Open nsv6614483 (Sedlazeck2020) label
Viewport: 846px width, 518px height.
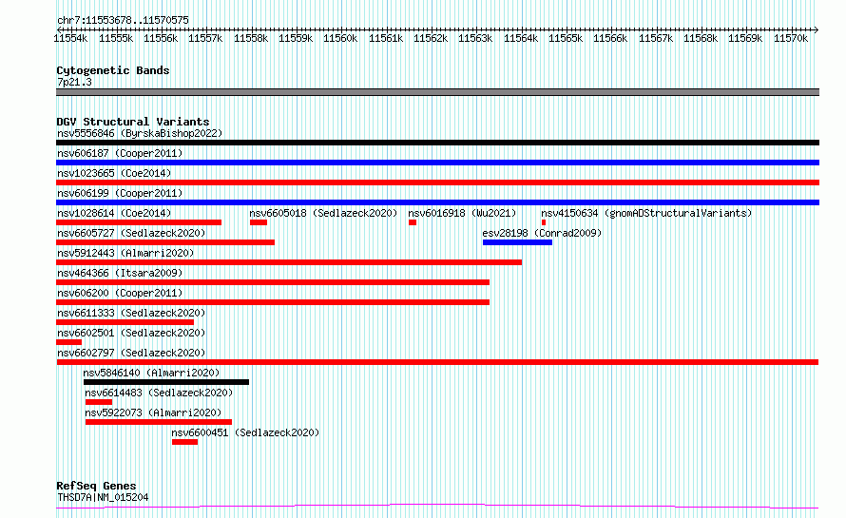(x=159, y=393)
